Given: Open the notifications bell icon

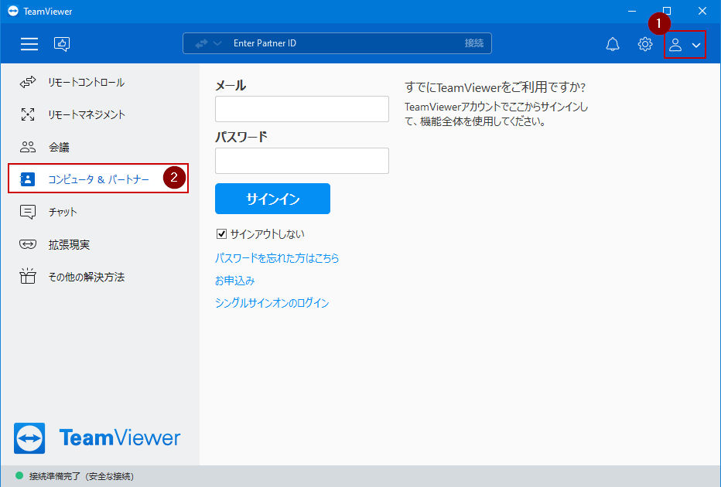Looking at the screenshot, I should [x=613, y=44].
